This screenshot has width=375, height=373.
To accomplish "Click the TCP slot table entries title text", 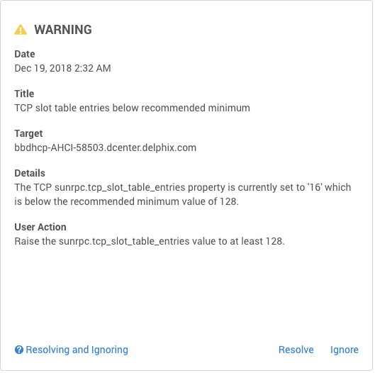I will pos(133,108).
